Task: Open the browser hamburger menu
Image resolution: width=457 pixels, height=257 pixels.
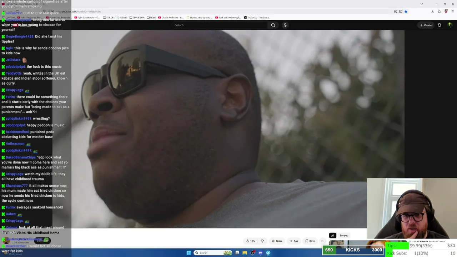Action: pos(452,11)
